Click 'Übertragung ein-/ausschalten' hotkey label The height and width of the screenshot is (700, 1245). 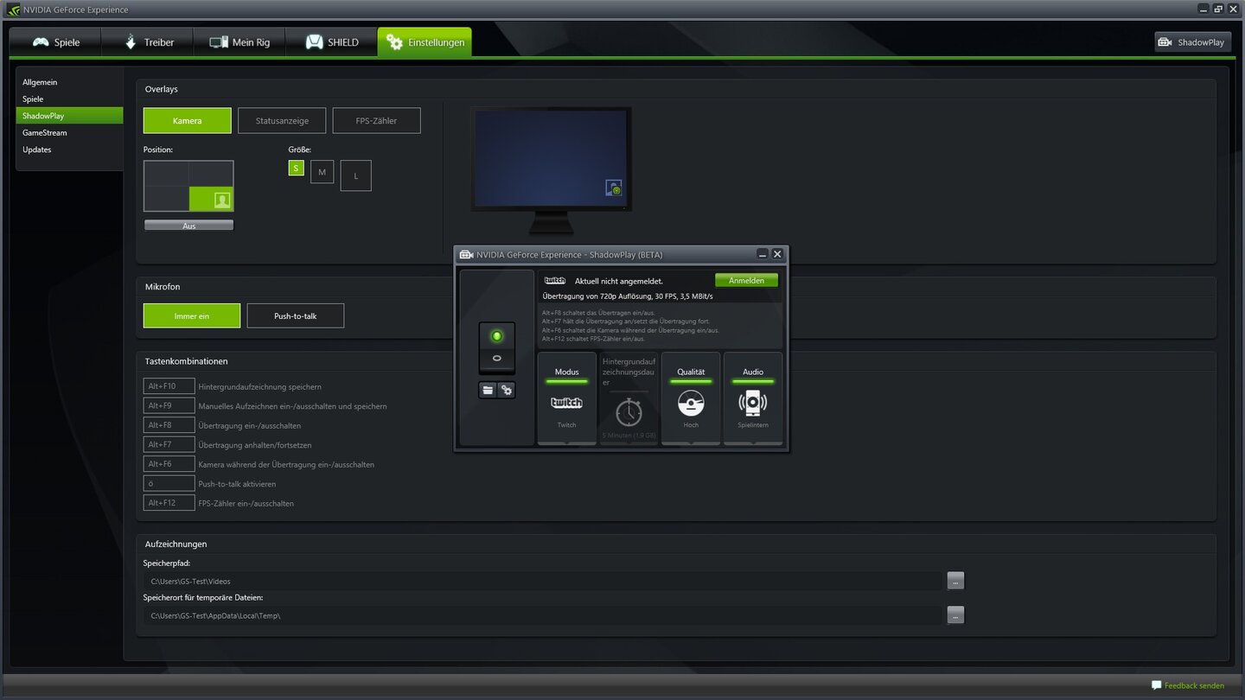[250, 426]
